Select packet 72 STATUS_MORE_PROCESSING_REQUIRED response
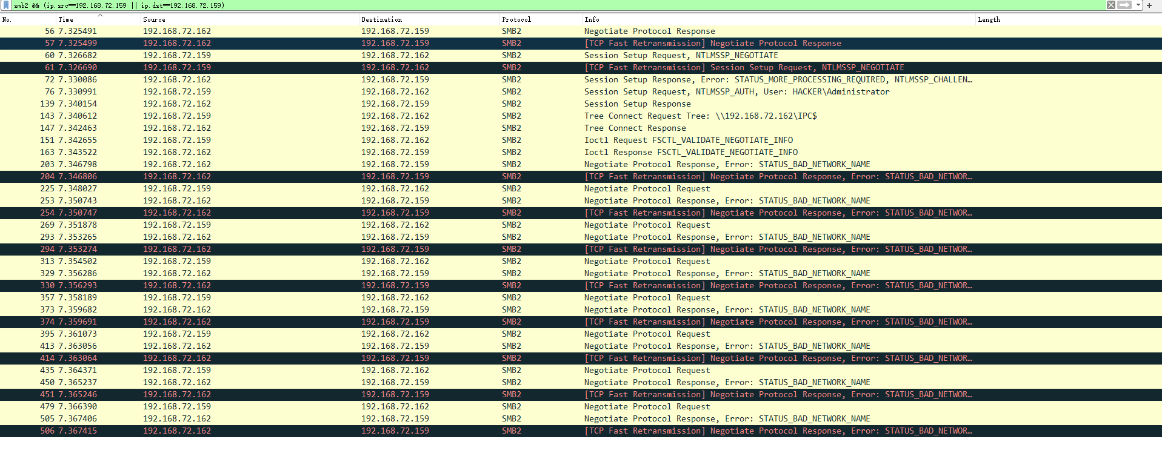1162x459 pixels. coord(581,80)
